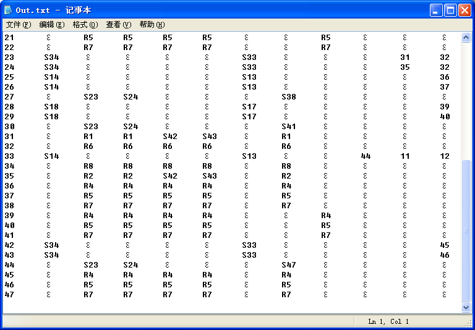Screen dimensions: 475x330
Task: Click S23 in row 27
Action: pos(91,97)
